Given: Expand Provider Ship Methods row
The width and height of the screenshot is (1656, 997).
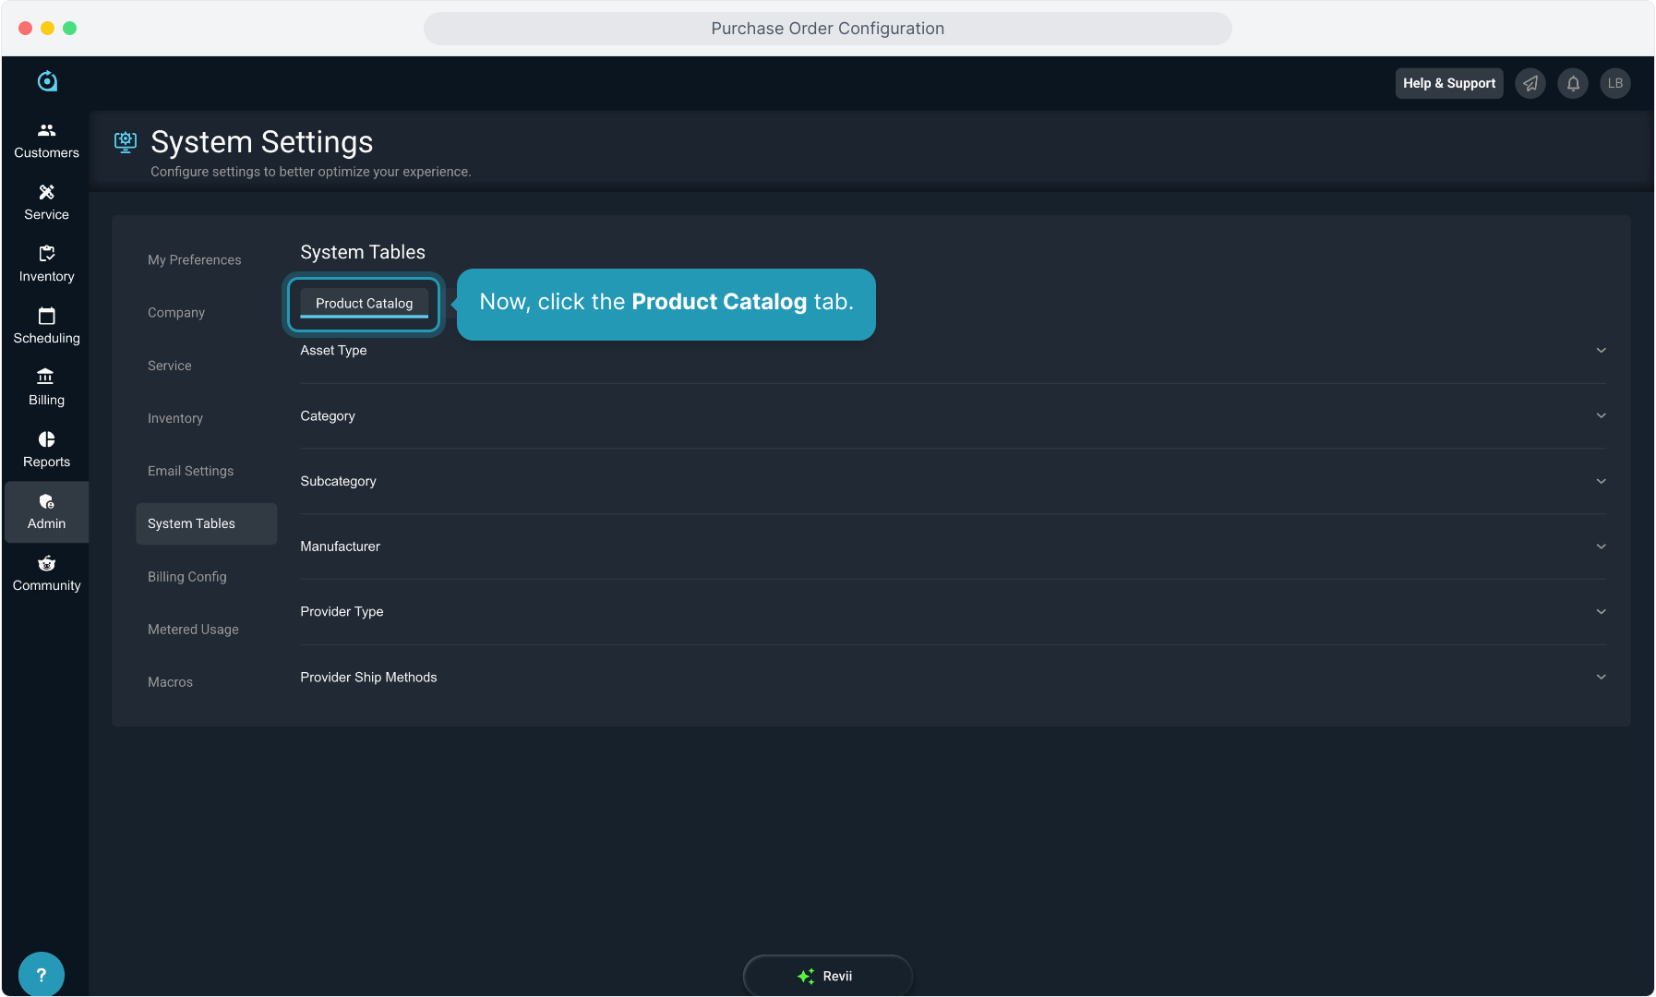Looking at the screenshot, I should (x=1601, y=678).
